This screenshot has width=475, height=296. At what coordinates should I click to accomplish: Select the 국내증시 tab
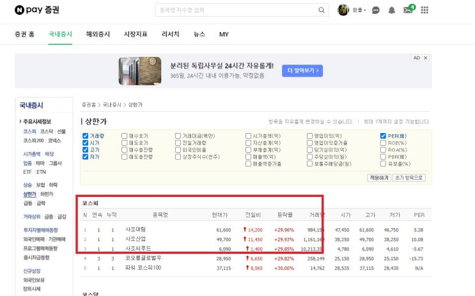(x=60, y=35)
